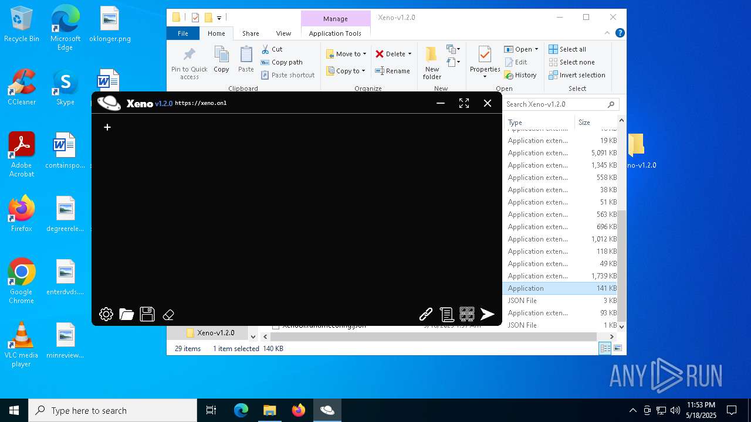Open Firefox from the taskbar
Image resolution: width=751 pixels, height=422 pixels.
coord(299,410)
